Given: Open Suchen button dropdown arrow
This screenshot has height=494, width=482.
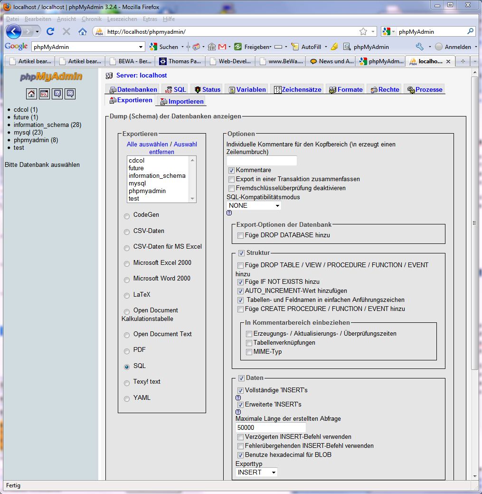Looking at the screenshot, I should pos(182,47).
